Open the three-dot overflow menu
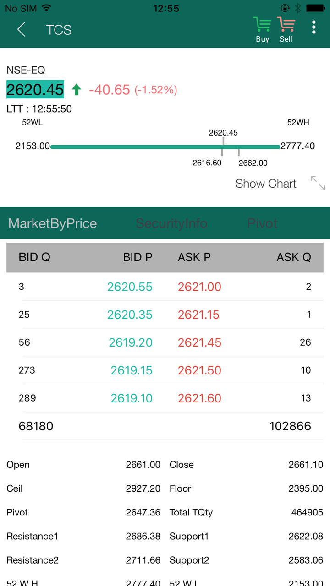This screenshot has width=330, height=586. pos(314,27)
